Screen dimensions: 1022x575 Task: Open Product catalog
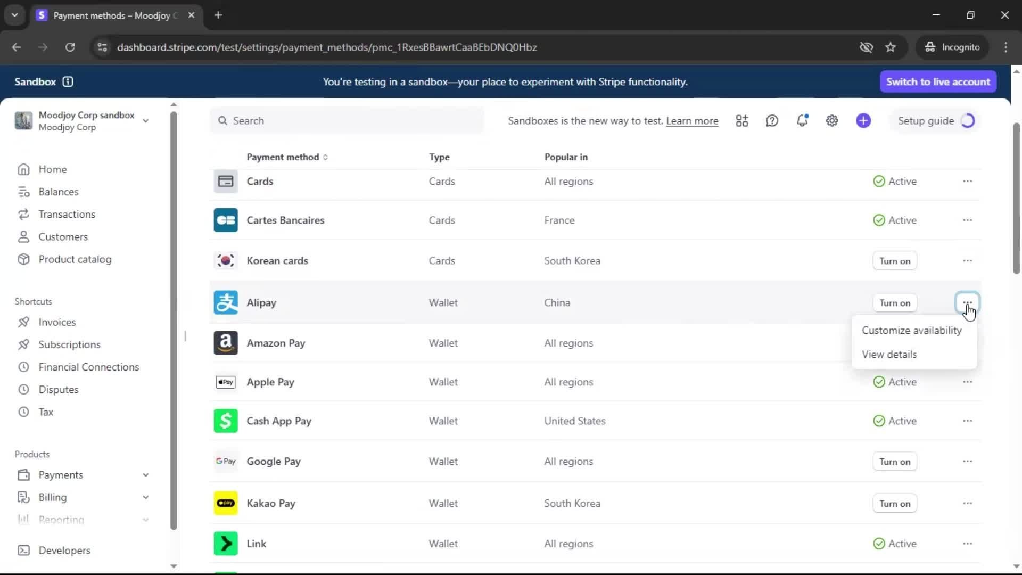pos(75,259)
